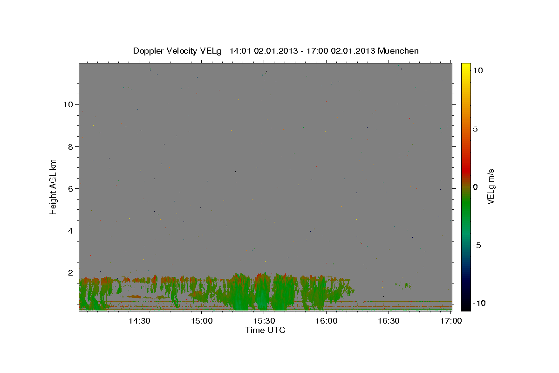Click the "Time UTC" axis label

tap(265, 330)
